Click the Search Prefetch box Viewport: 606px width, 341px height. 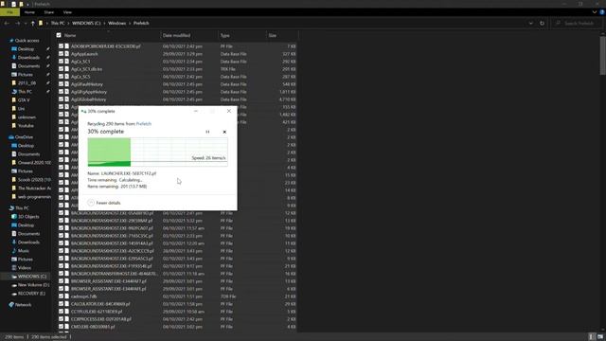pyautogui.click(x=578, y=23)
